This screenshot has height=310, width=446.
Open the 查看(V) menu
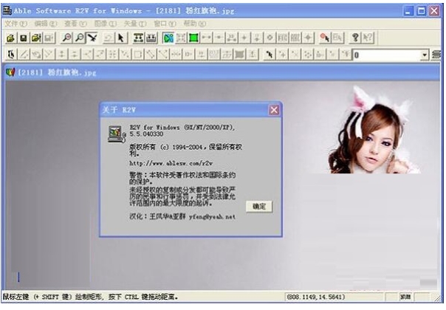tap(75, 24)
